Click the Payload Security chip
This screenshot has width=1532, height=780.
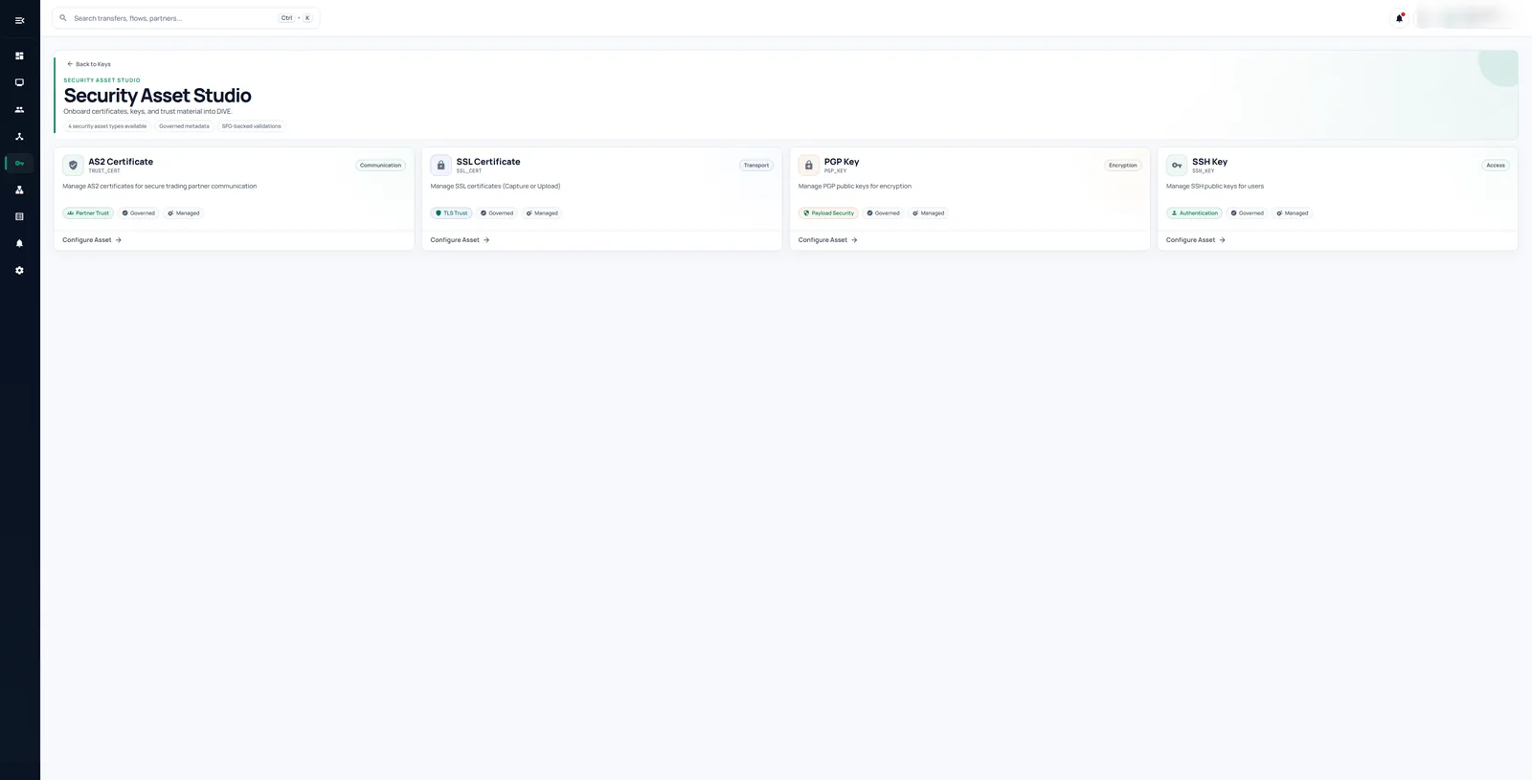[x=828, y=213]
